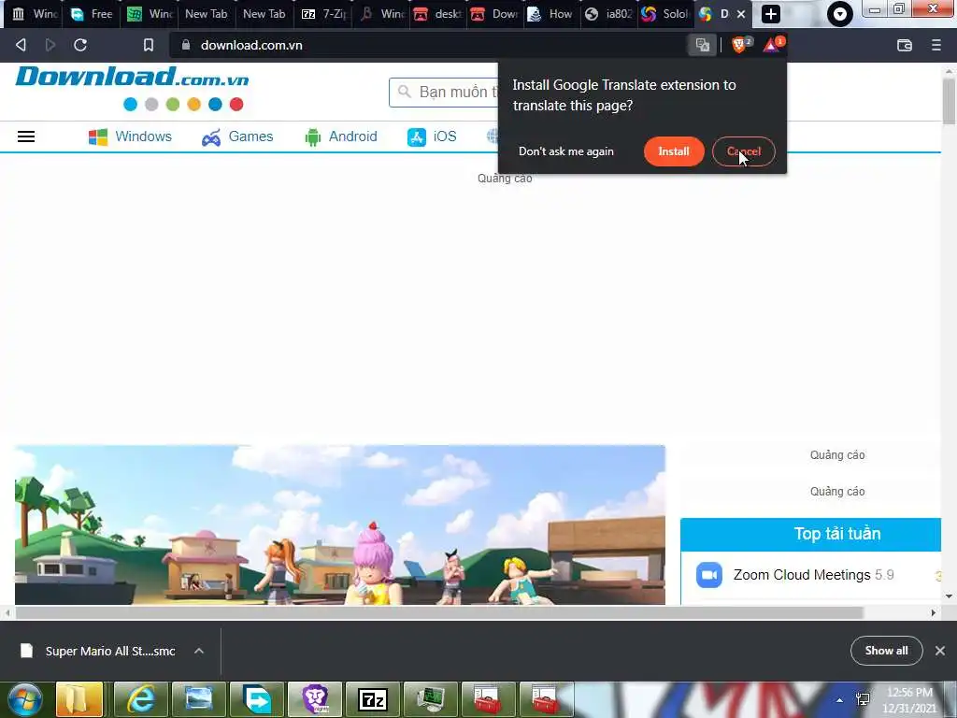
Task: Close the downloads bar
Action: coord(940,651)
